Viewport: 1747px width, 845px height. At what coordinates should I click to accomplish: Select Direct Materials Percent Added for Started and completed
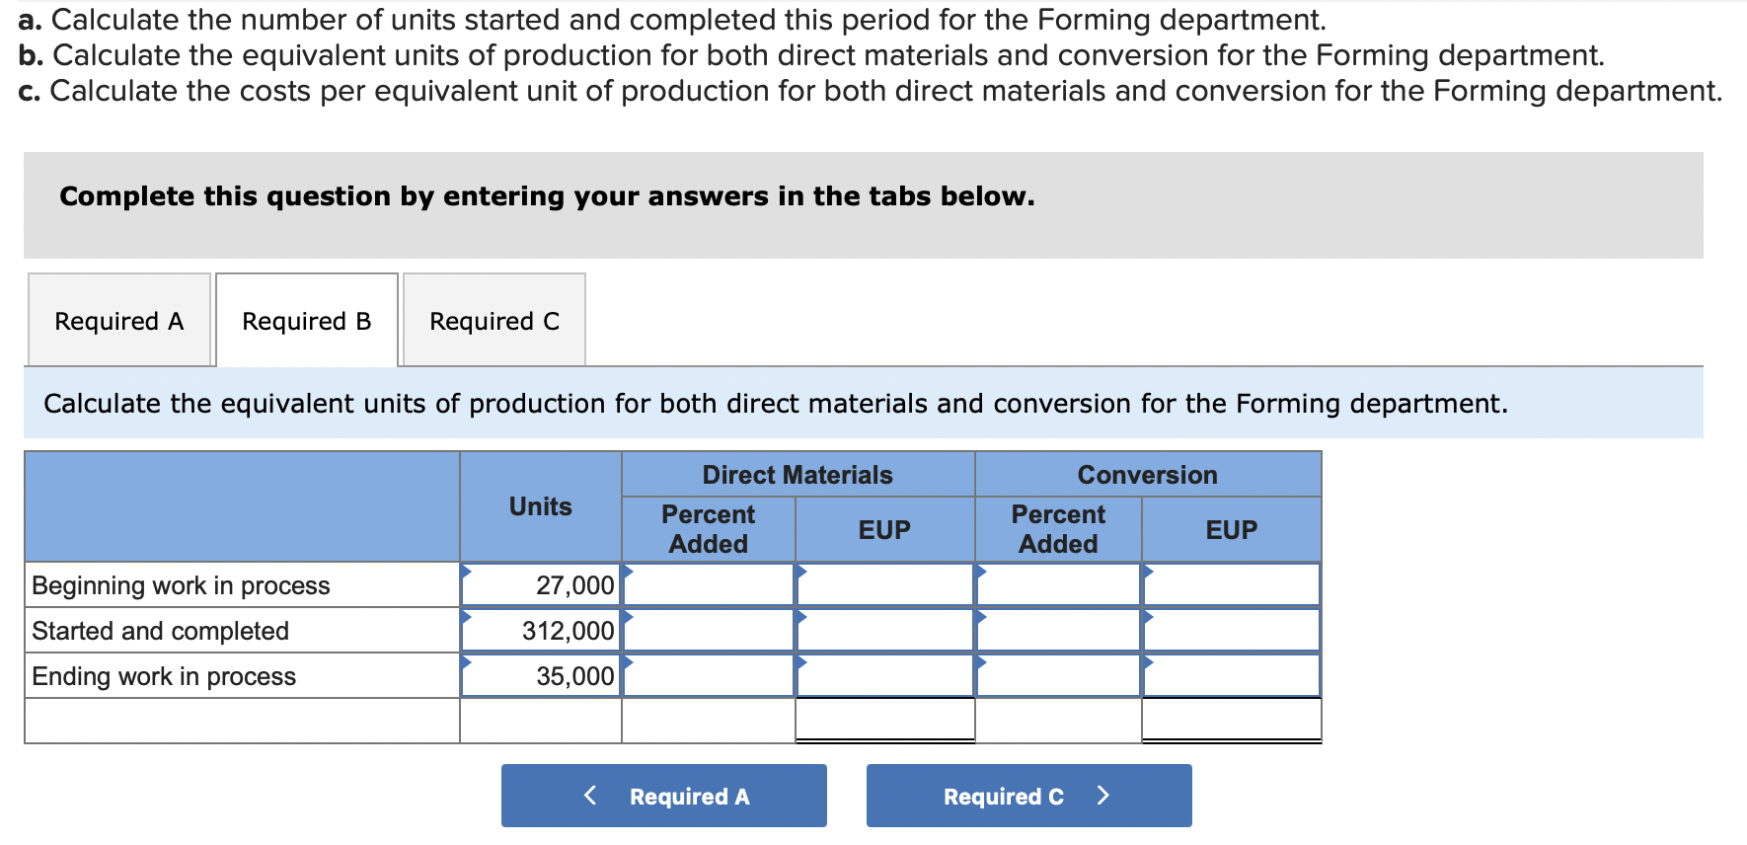tap(709, 631)
